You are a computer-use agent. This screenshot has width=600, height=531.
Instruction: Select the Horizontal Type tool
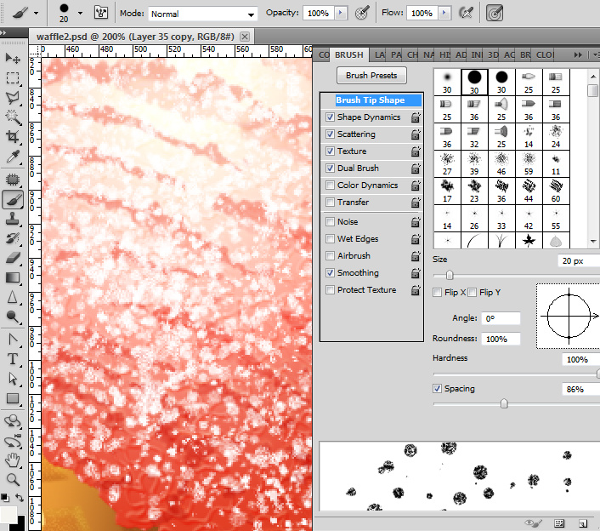pos(13,358)
